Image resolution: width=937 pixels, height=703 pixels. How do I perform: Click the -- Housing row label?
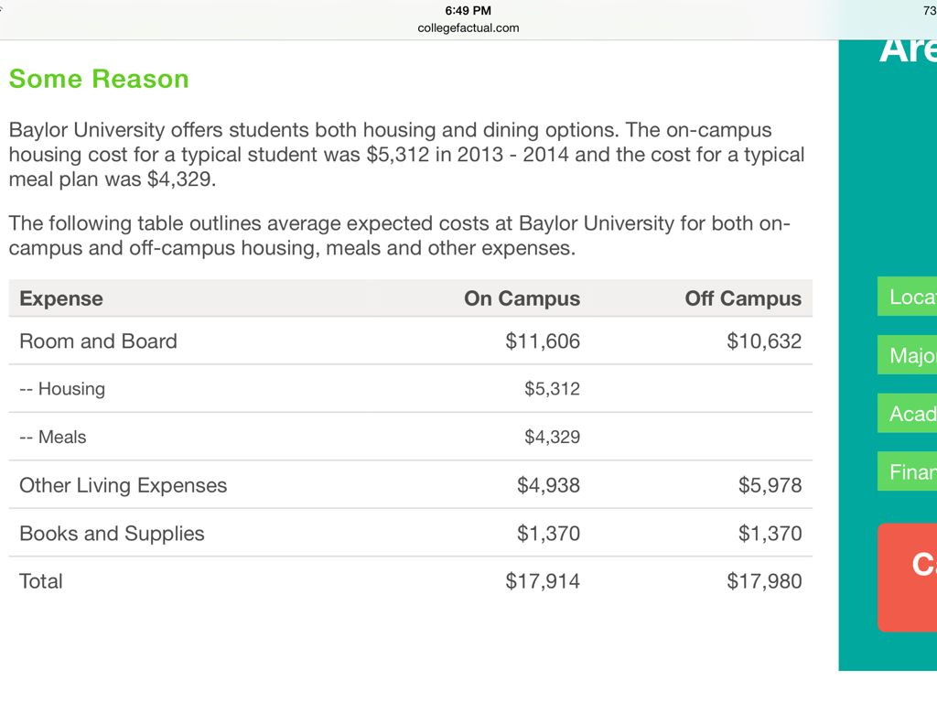click(x=62, y=389)
